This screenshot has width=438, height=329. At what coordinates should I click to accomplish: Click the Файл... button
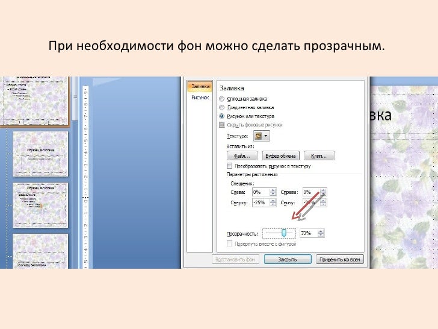click(242, 156)
